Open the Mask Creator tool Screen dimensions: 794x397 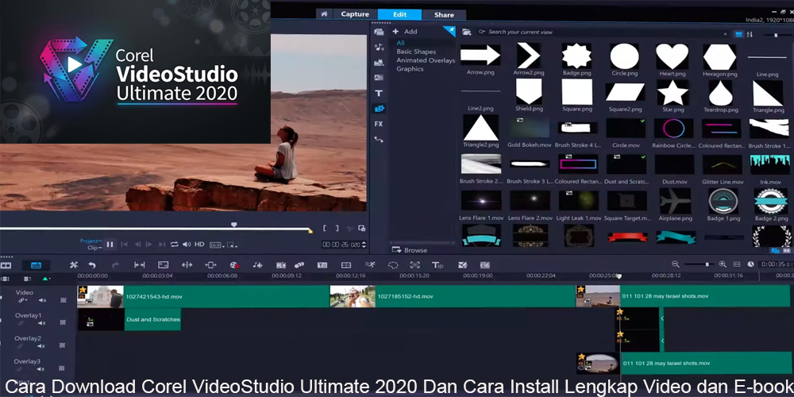393,265
